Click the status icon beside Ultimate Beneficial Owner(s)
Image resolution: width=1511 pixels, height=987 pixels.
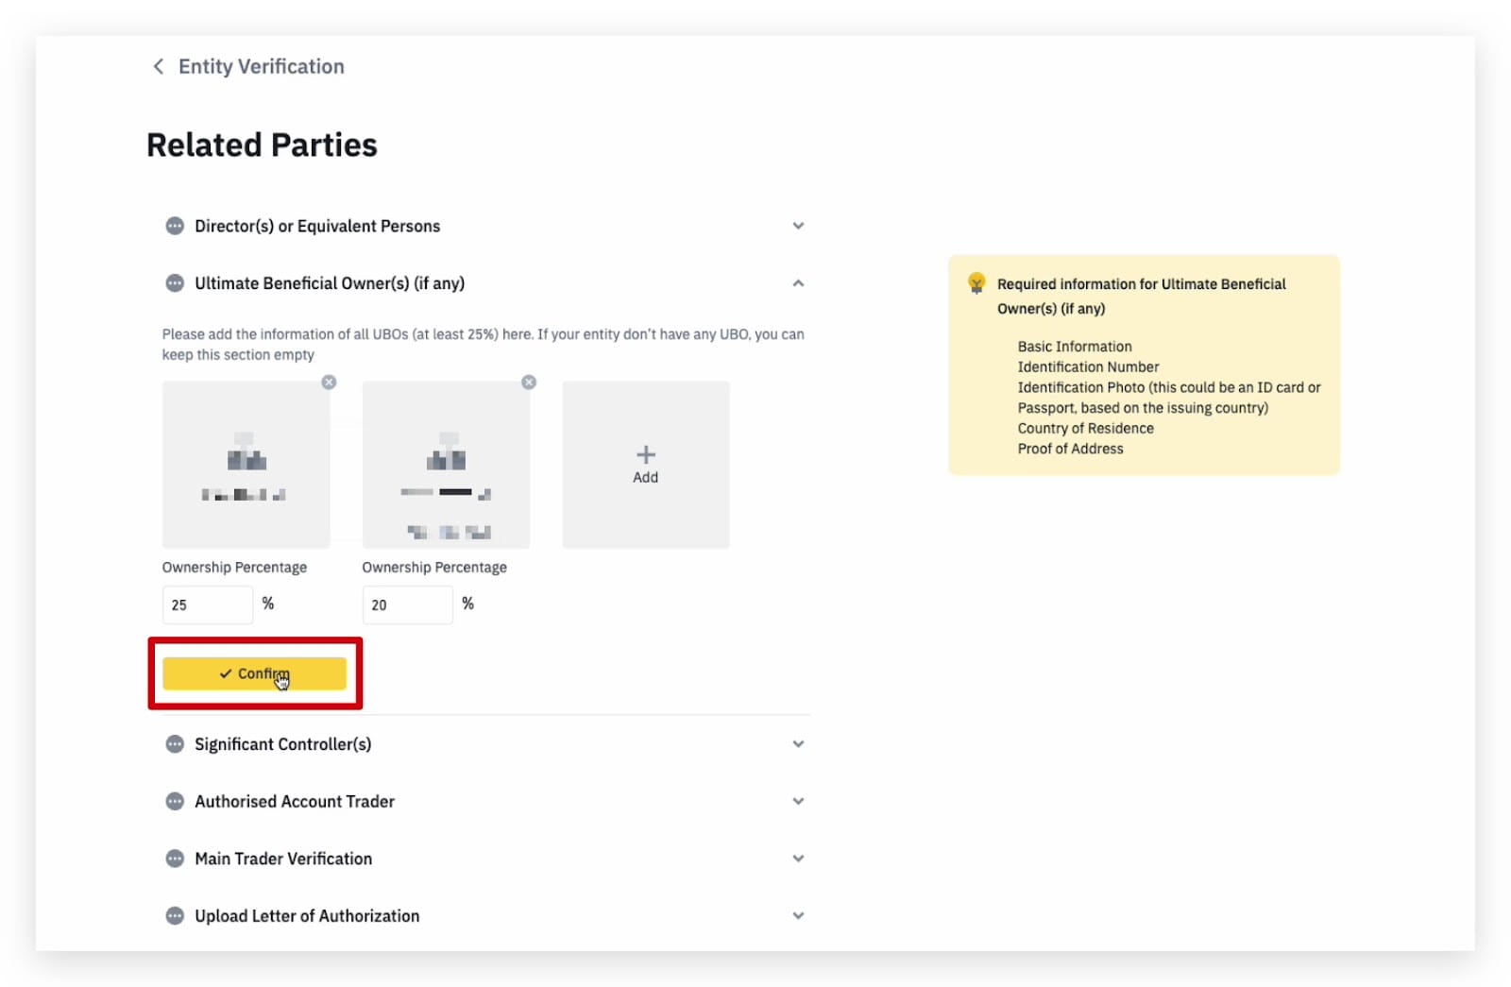pos(175,283)
